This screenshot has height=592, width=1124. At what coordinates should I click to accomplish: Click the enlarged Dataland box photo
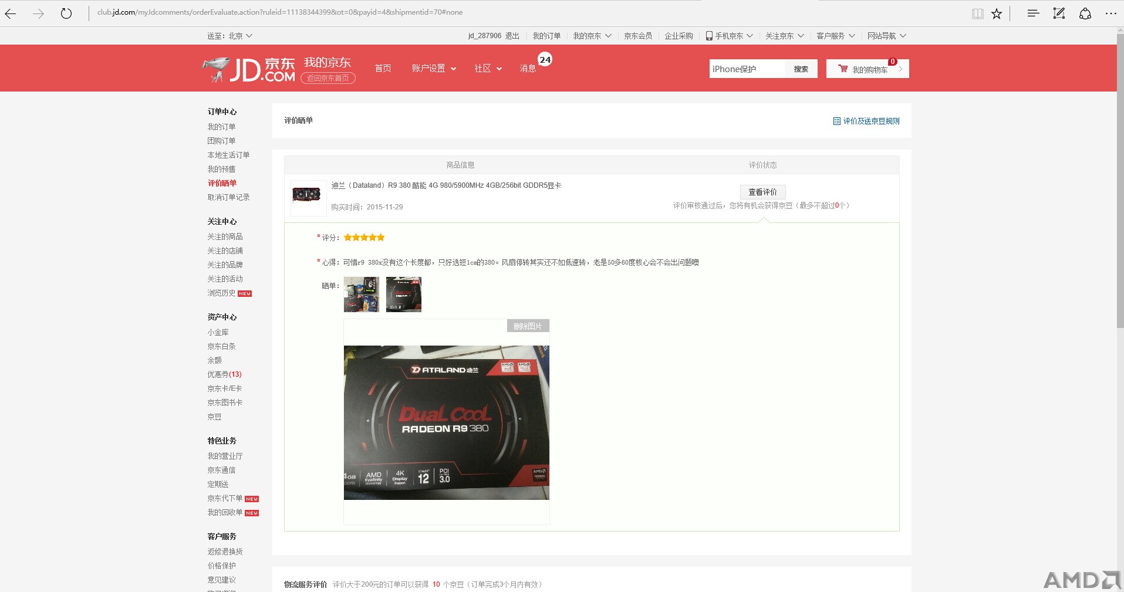(x=446, y=422)
